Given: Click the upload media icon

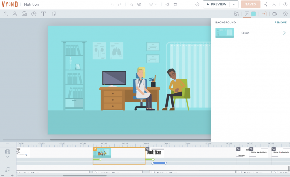Looking at the screenshot, I should point(5,14).
